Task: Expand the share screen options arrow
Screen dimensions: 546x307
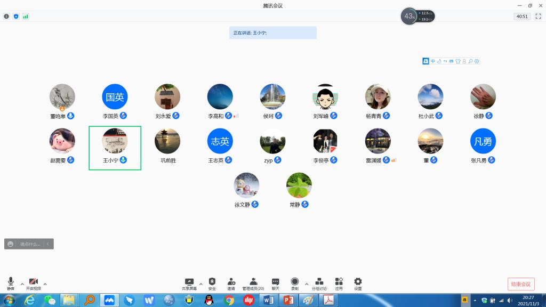Action: pos(200,284)
